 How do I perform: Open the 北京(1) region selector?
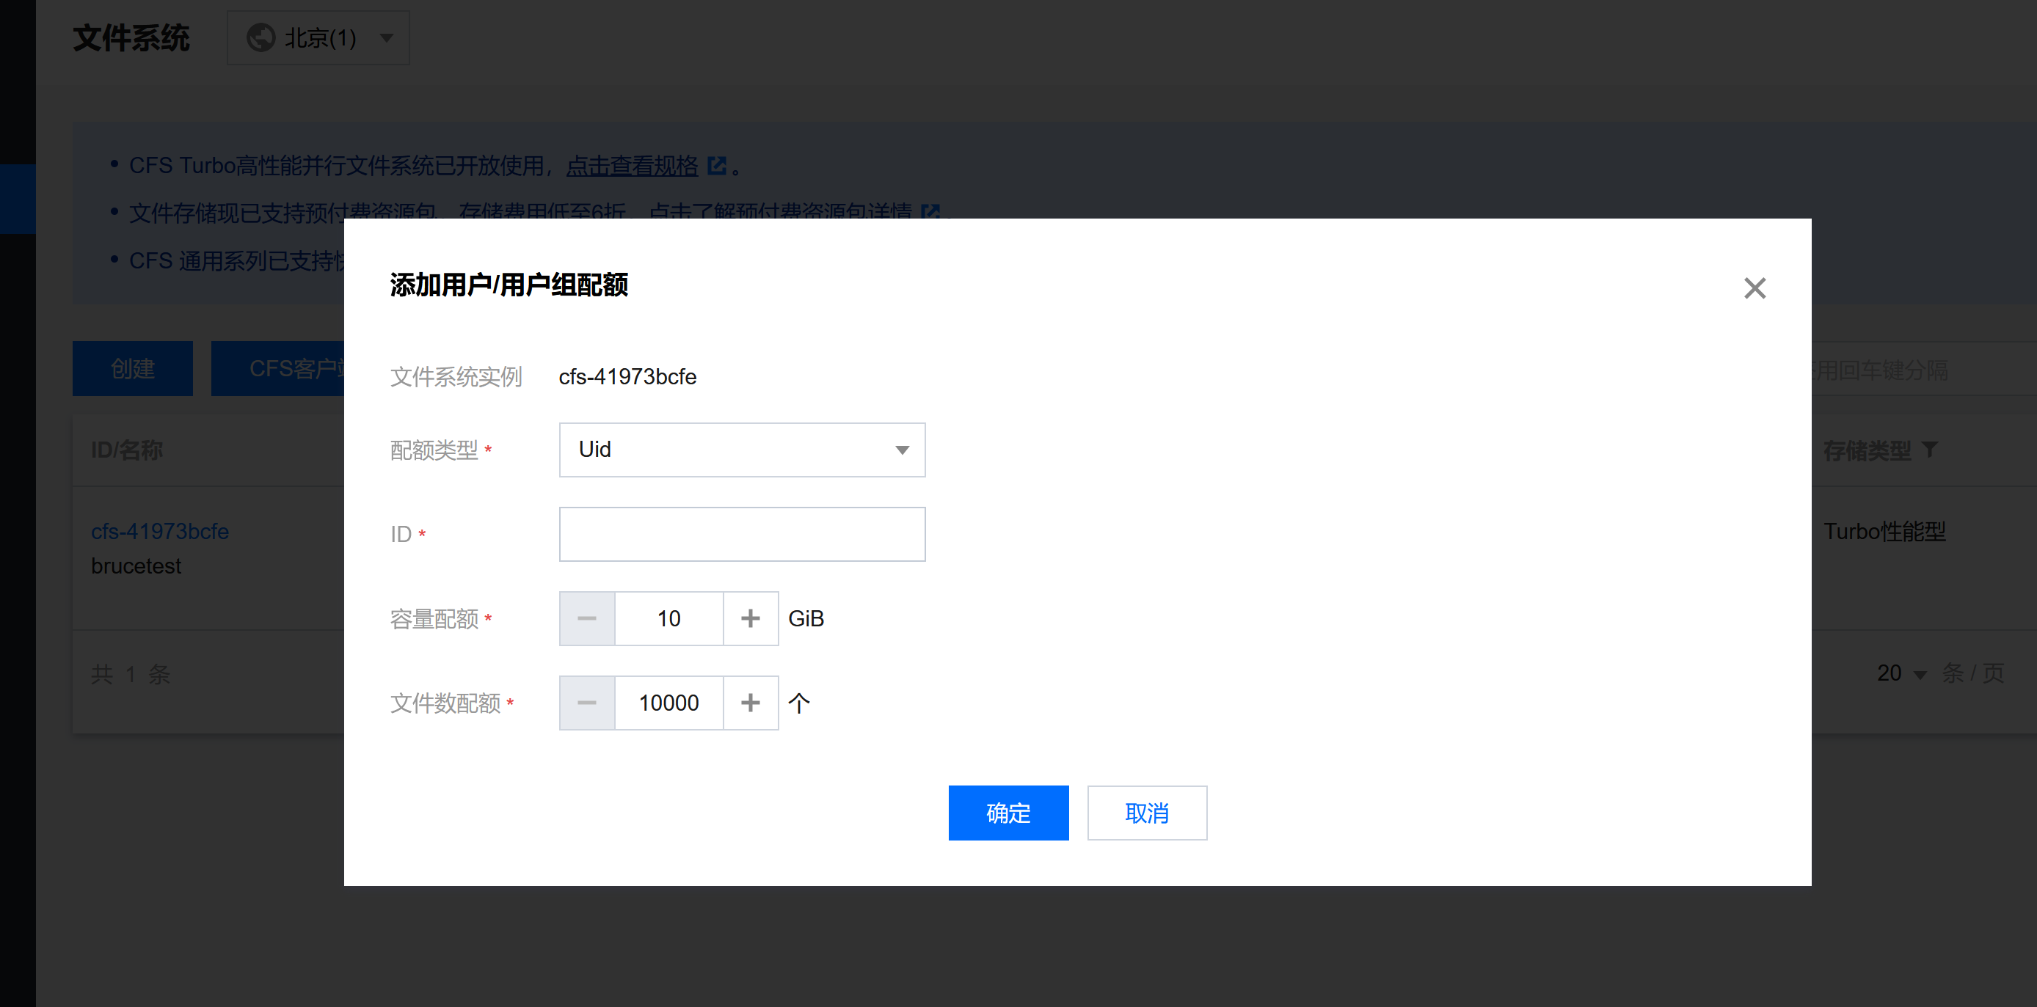pyautogui.click(x=318, y=38)
